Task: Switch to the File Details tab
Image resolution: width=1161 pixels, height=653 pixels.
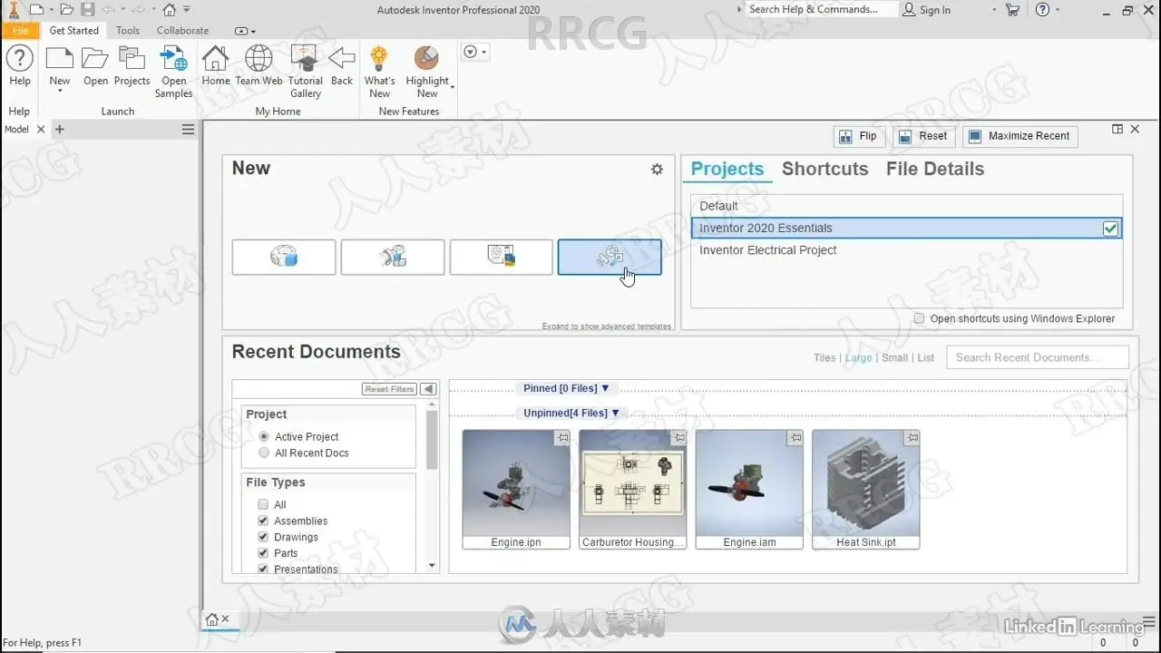Action: tap(935, 169)
